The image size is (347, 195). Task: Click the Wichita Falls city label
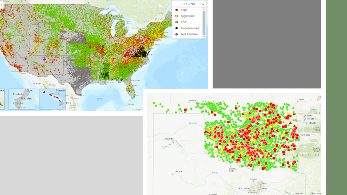(x=233, y=169)
